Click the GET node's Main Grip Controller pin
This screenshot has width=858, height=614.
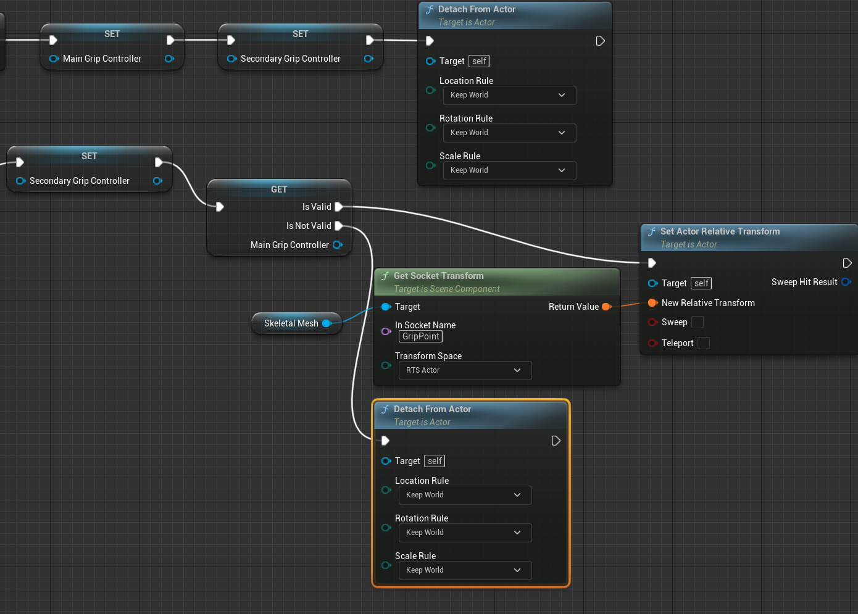pyautogui.click(x=337, y=245)
